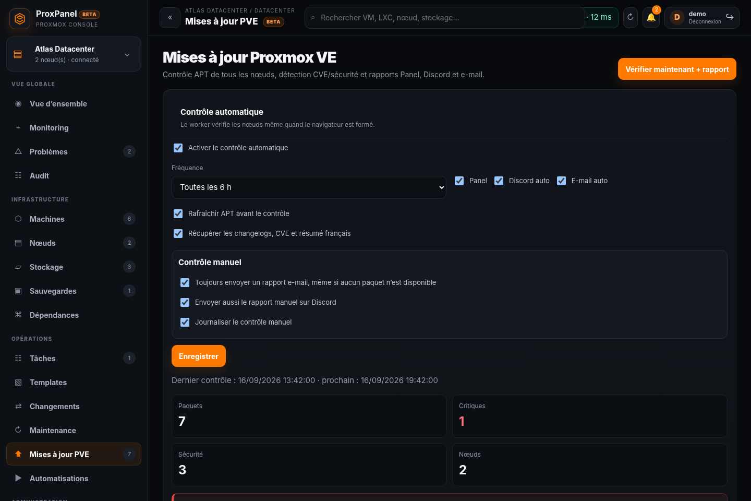Screen dimensions: 751x501
Task: Click the ProxPanel logo icon
Action: 20,19
